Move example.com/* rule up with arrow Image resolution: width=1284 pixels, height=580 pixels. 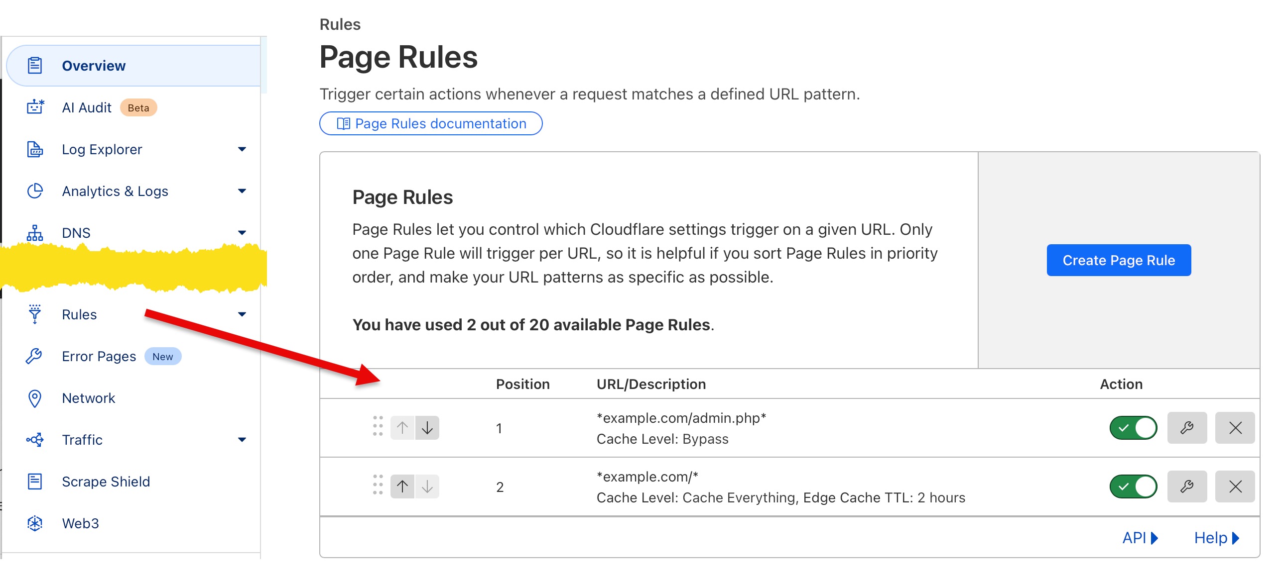point(402,486)
